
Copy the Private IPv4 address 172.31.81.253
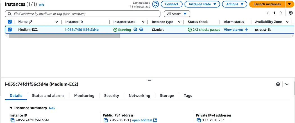point(199,120)
